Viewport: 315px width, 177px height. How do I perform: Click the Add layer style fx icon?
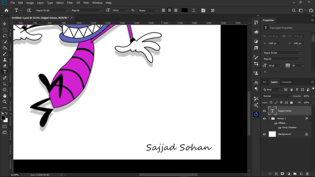[x=277, y=174]
